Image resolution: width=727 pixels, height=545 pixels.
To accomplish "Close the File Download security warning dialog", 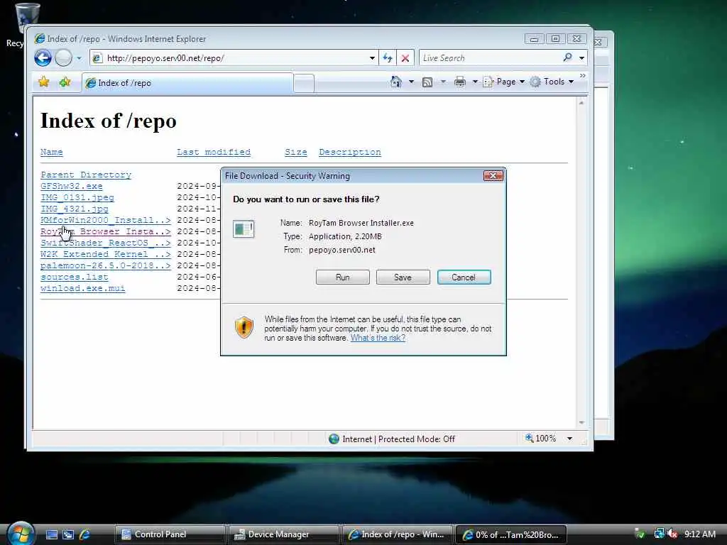I will [x=493, y=176].
